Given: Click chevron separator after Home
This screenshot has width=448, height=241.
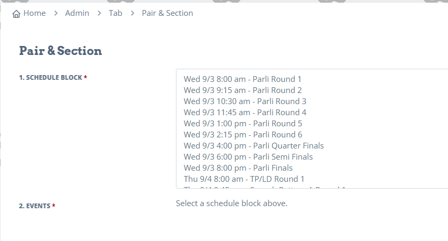Looking at the screenshot, I should 55,13.
